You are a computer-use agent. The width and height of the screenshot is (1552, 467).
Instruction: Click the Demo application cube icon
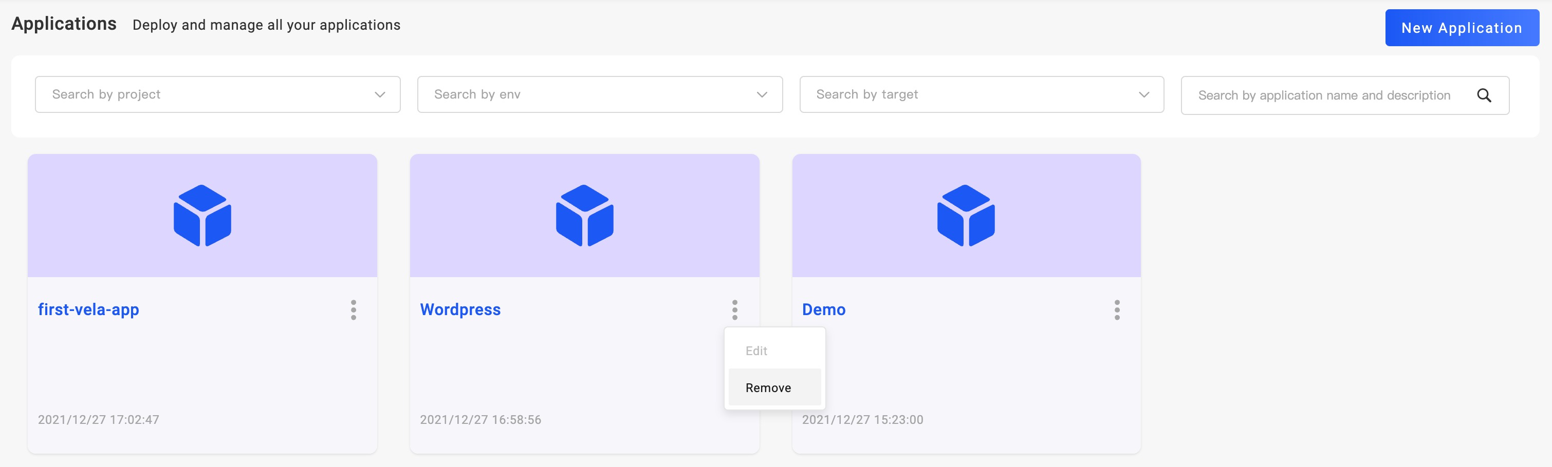[966, 216]
